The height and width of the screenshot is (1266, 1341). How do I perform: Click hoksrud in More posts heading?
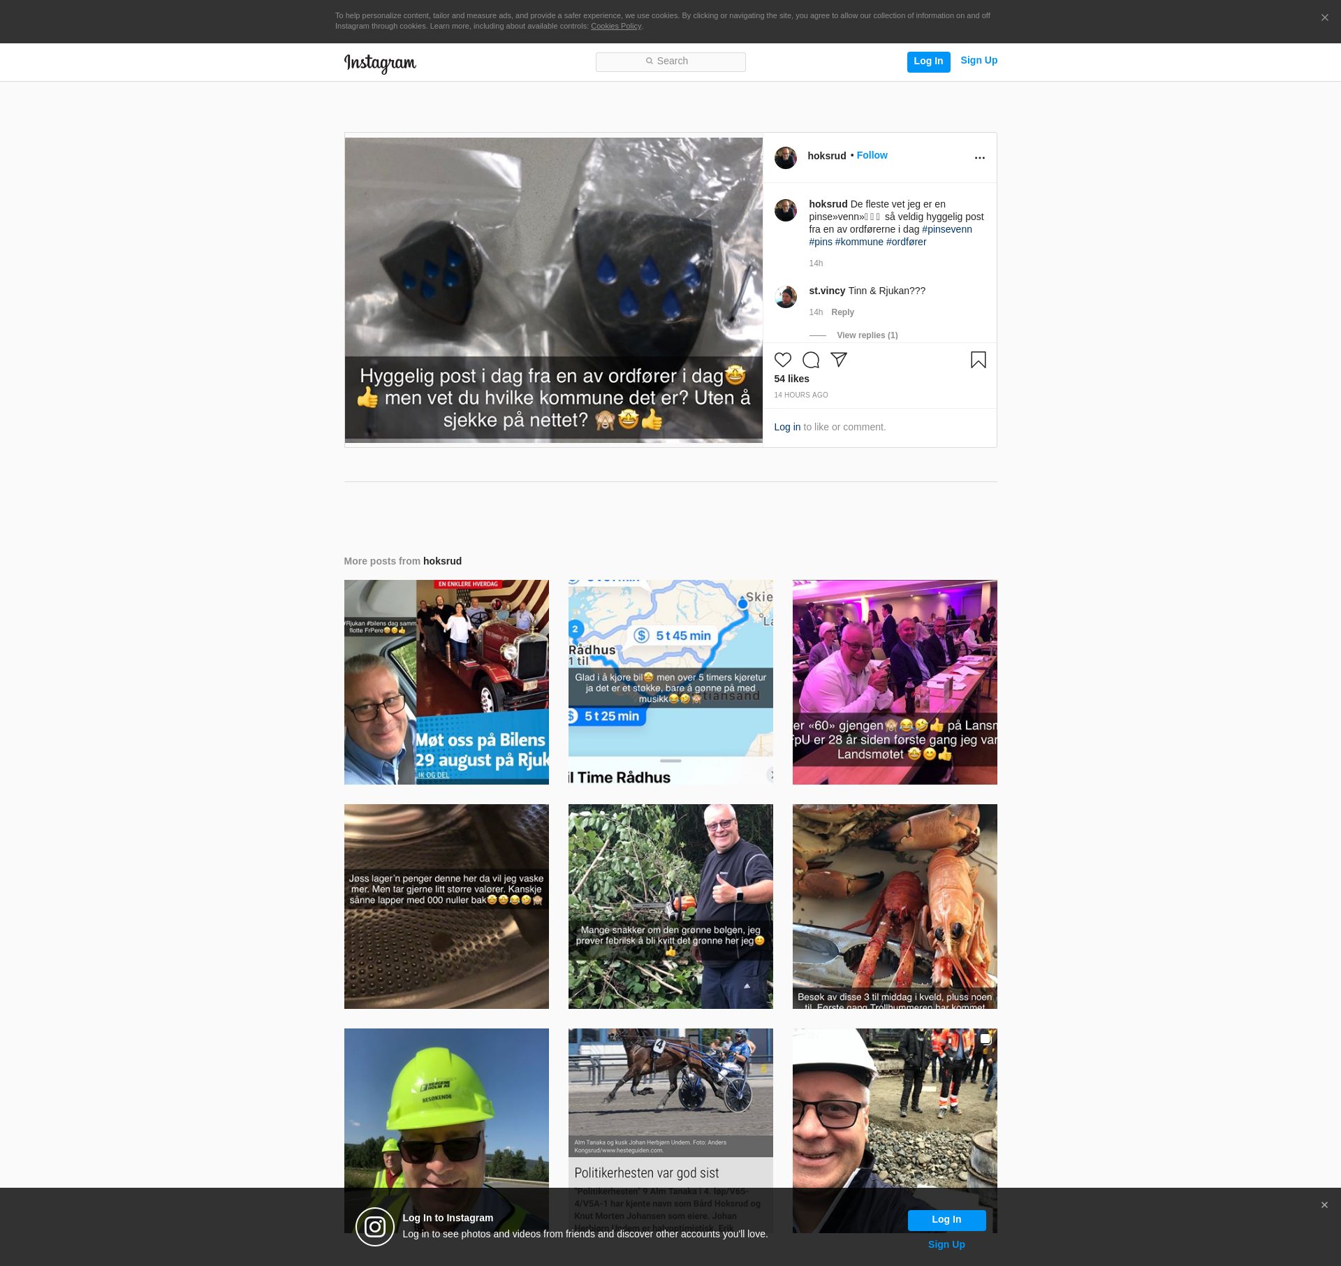pos(442,561)
